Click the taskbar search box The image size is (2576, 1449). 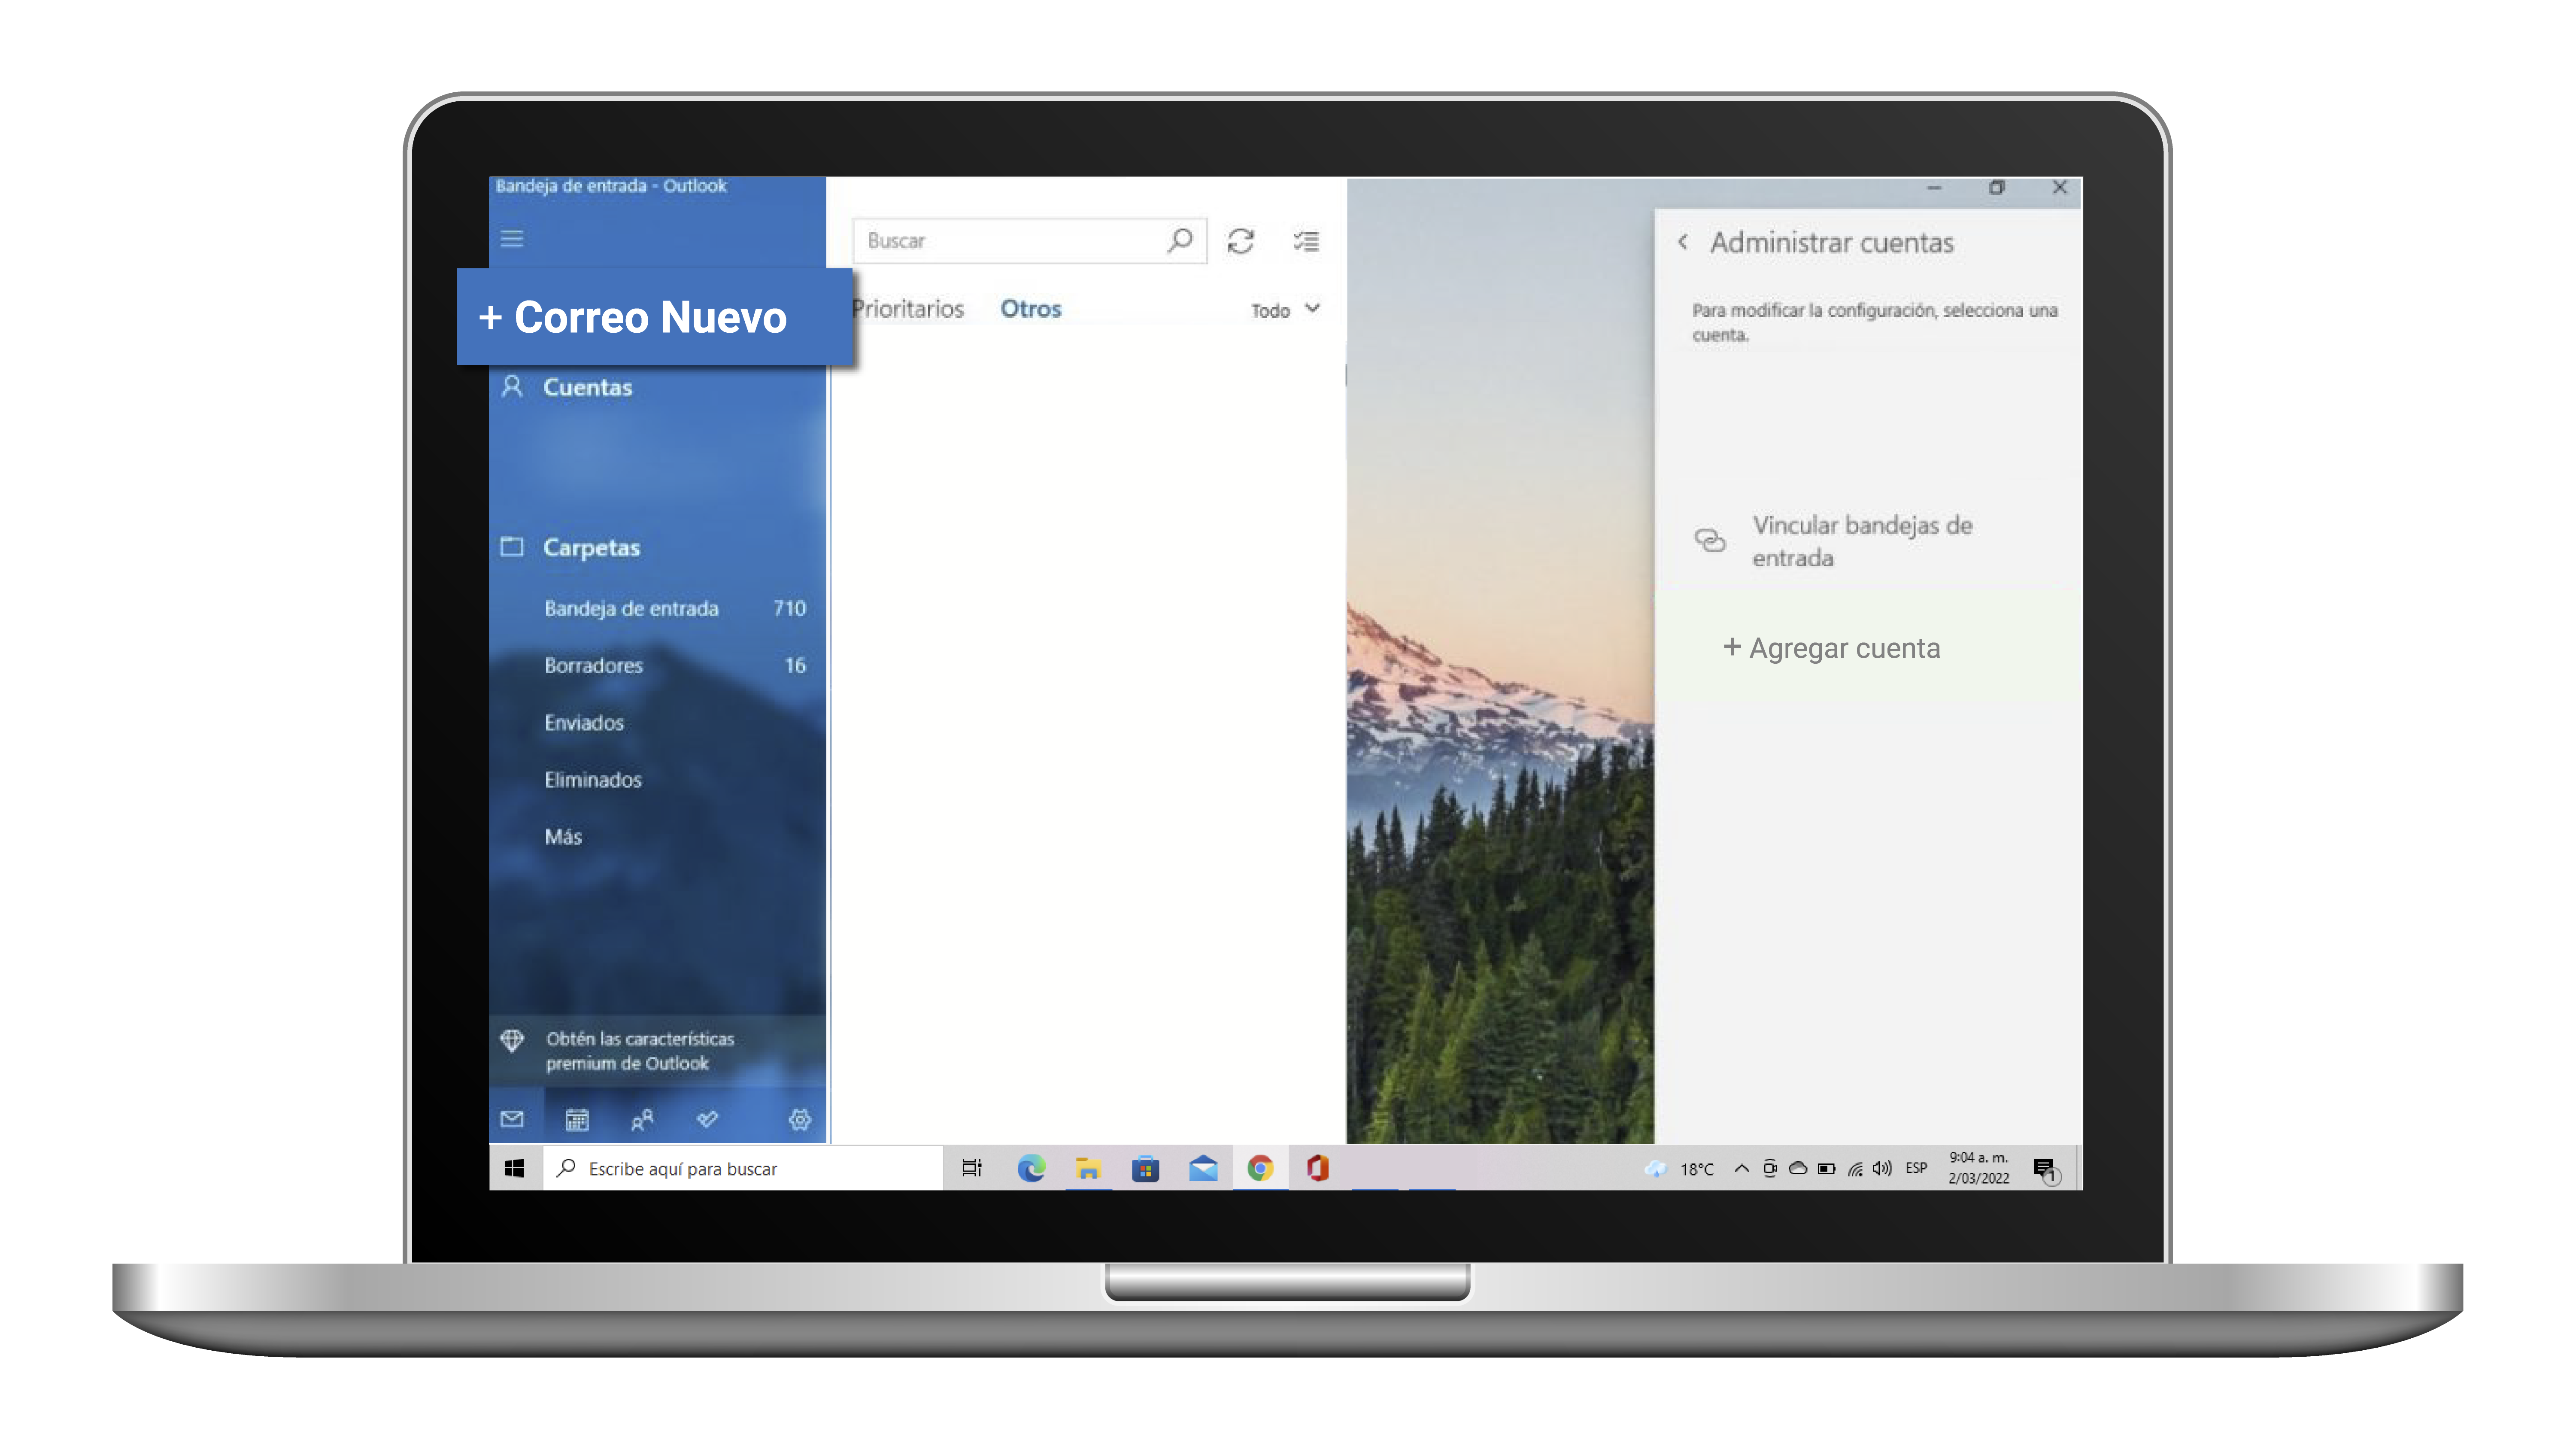[x=743, y=1168]
